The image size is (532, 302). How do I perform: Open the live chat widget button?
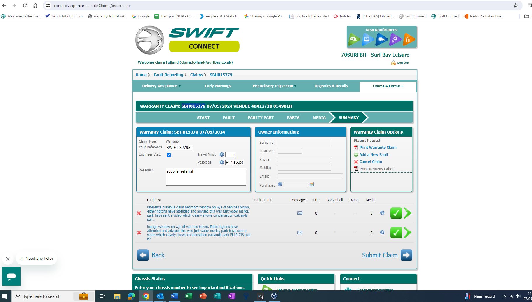point(11,276)
